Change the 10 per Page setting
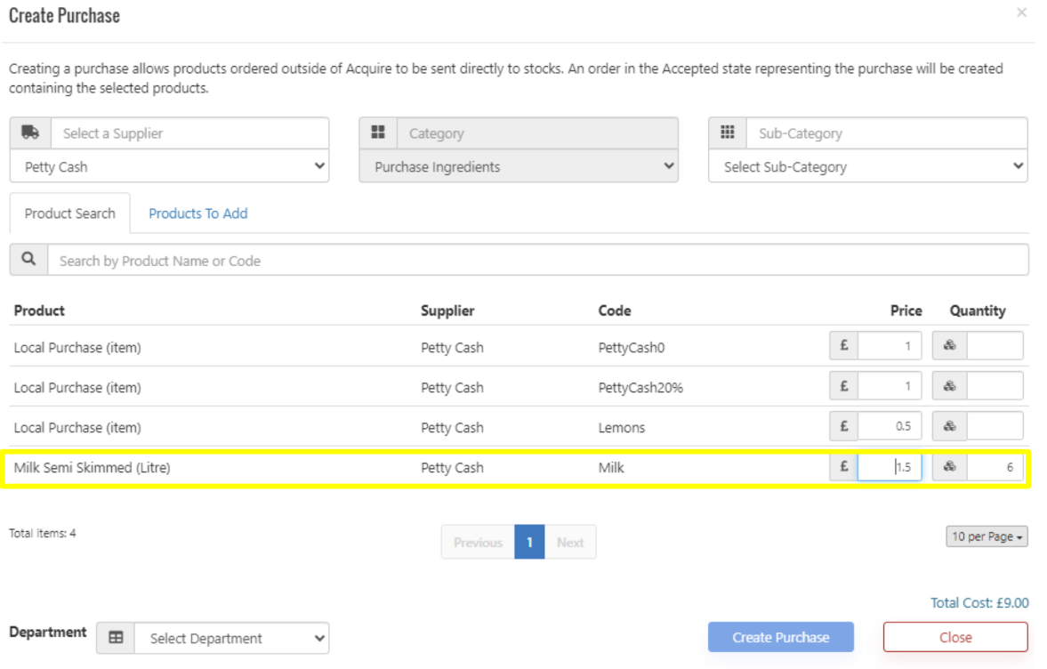 (x=987, y=536)
